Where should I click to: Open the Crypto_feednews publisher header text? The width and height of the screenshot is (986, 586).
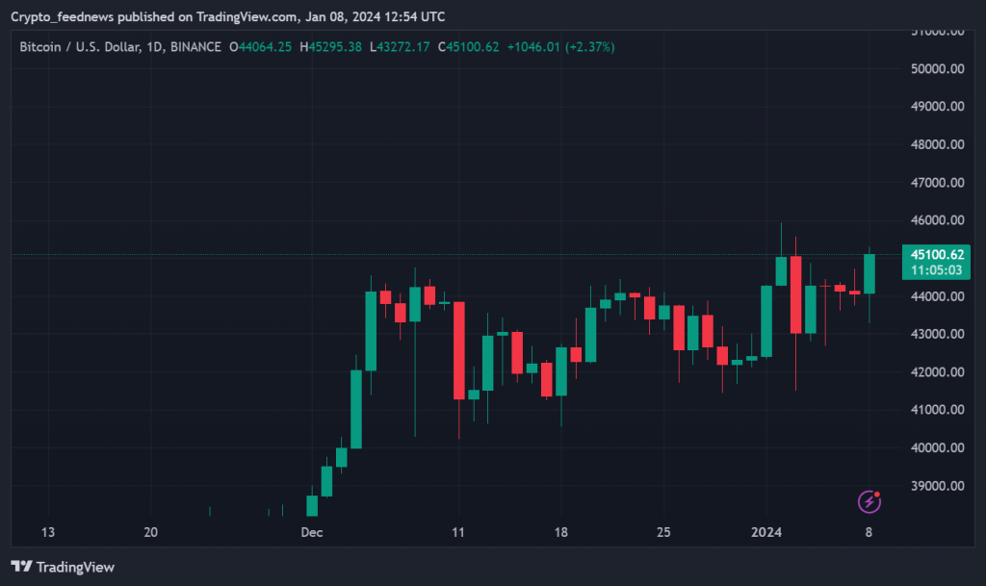pyautogui.click(x=227, y=16)
